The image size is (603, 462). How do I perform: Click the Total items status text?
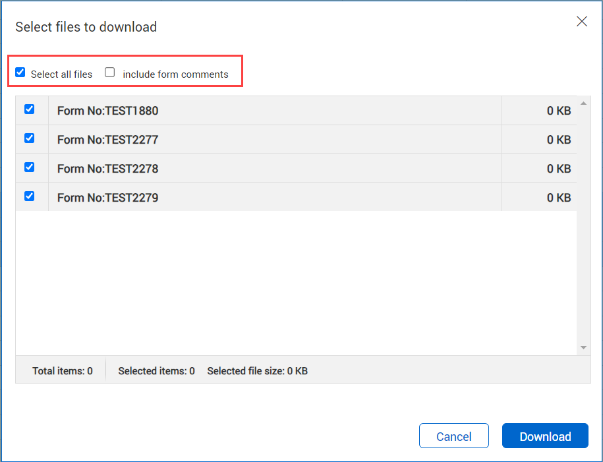[x=62, y=371]
